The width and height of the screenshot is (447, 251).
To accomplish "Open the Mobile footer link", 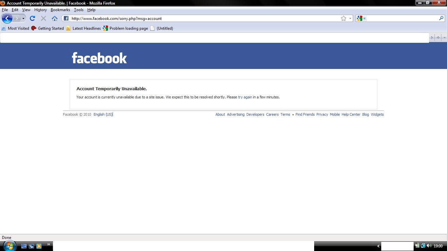I will pyautogui.click(x=335, y=114).
